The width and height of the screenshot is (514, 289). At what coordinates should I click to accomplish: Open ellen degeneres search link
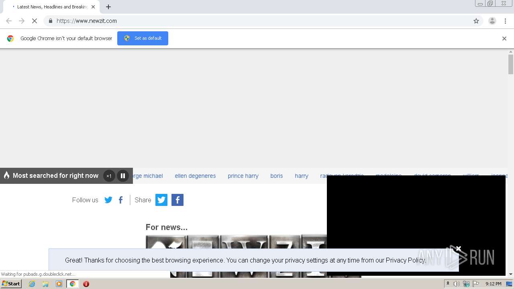(195, 176)
